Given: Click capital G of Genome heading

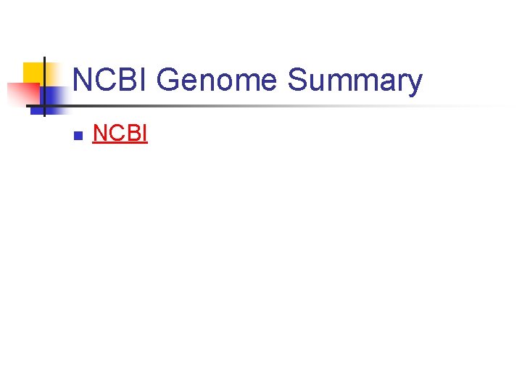Looking at the screenshot, I should point(168,80).
